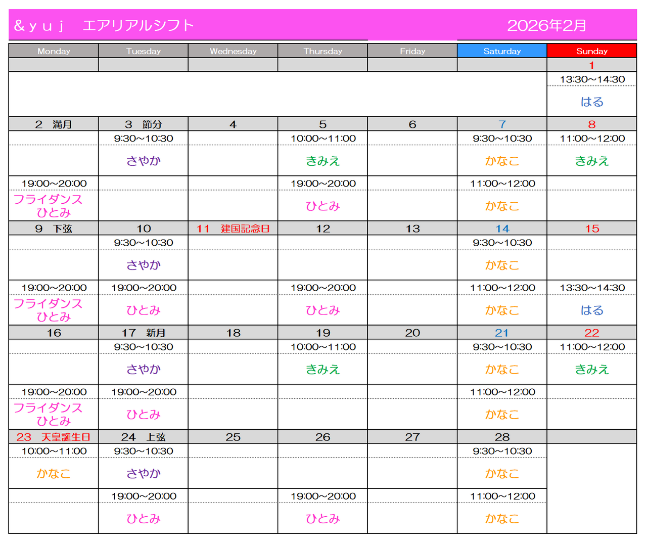The image size is (647, 543).
Task: Click the 17 新月 date cell
Action: [x=144, y=333]
